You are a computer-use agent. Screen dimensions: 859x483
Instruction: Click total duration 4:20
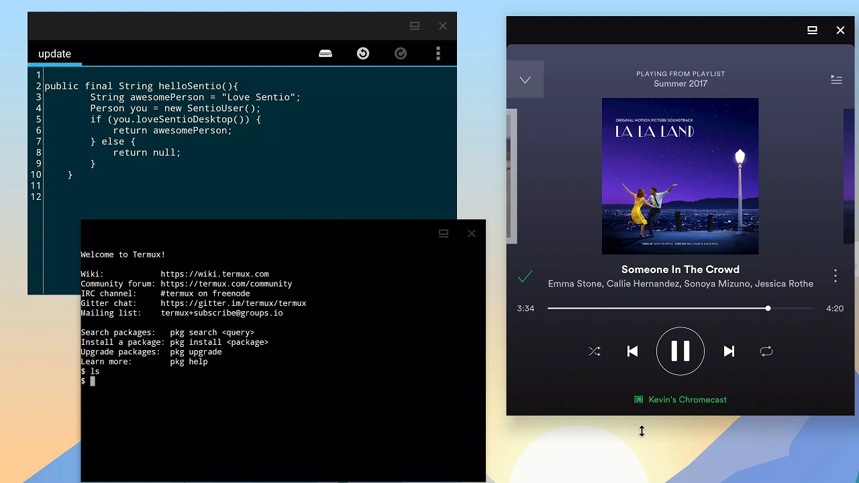click(835, 309)
